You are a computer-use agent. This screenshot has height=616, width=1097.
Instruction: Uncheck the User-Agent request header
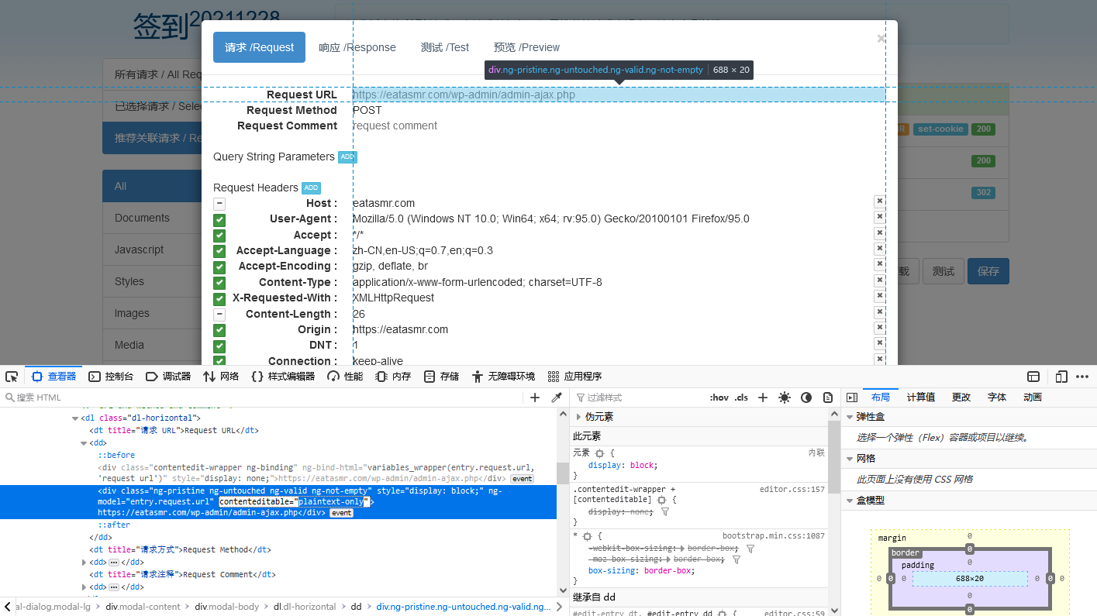(219, 219)
